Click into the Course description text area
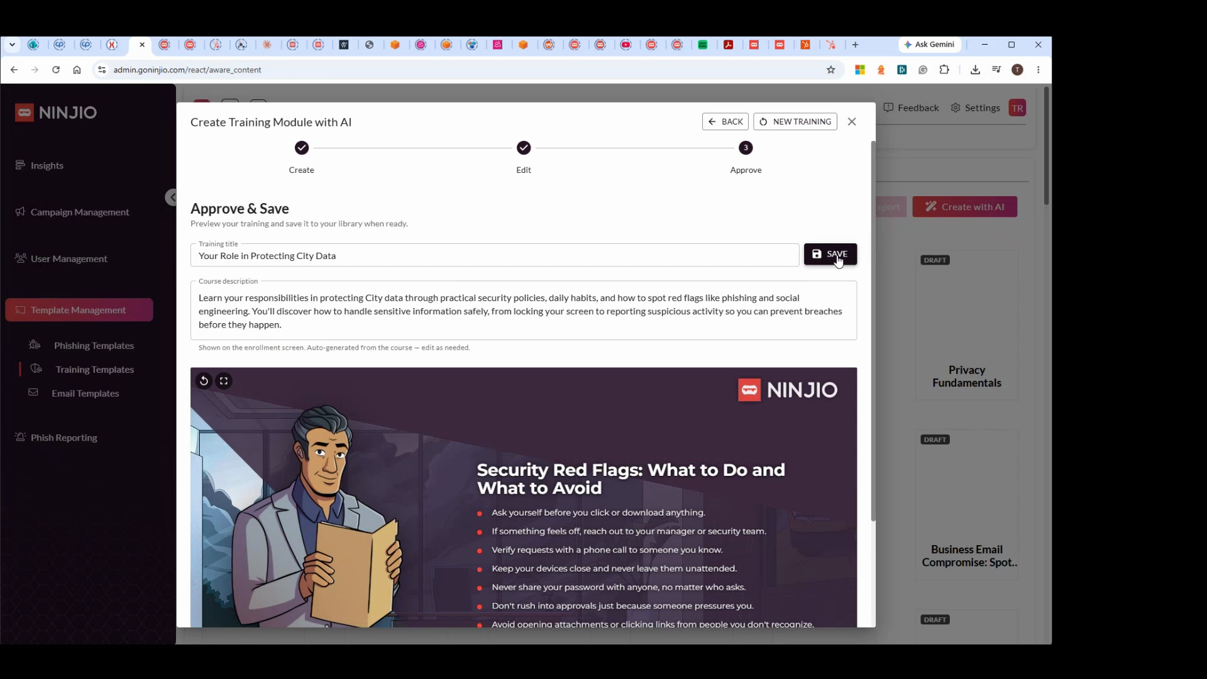This screenshot has width=1207, height=679. click(524, 311)
